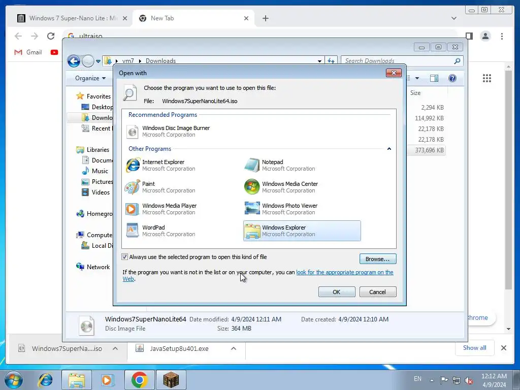Open Explorer help icon

[452, 78]
